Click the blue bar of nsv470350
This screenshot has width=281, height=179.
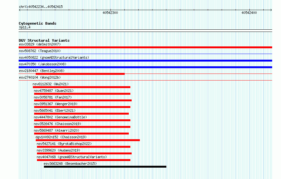click(x=145, y=67)
